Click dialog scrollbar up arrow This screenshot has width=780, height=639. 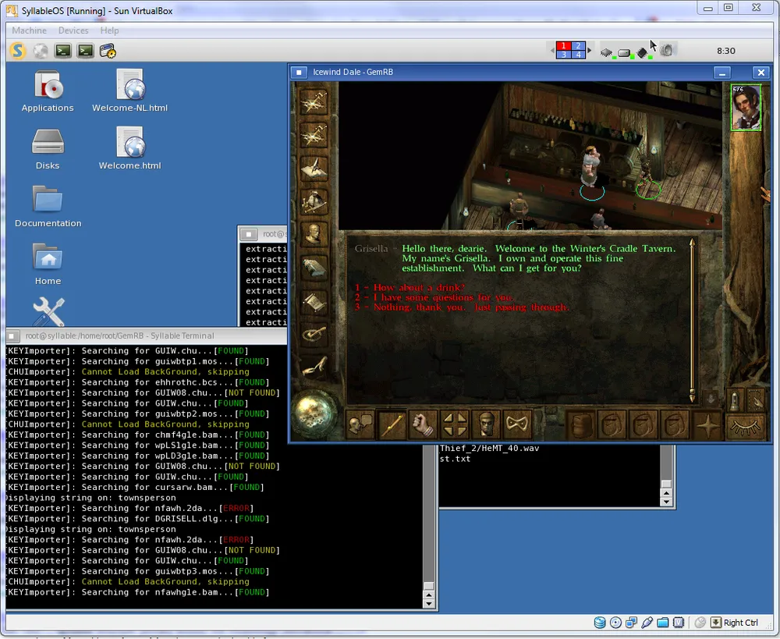(692, 243)
